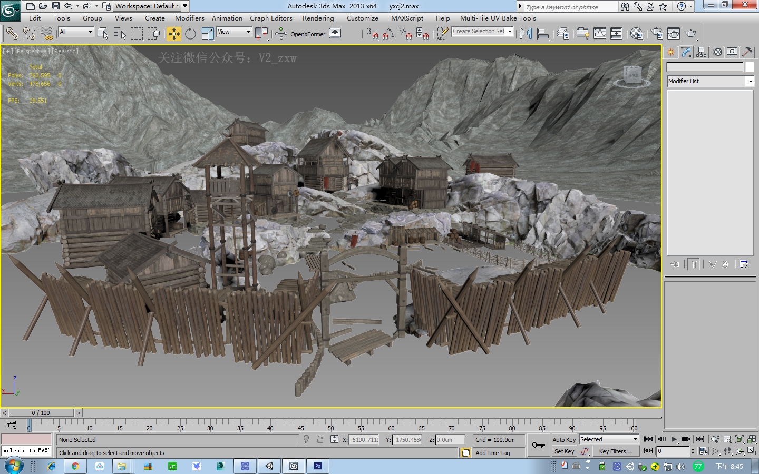Toggle the Auto Key button

coord(564,440)
